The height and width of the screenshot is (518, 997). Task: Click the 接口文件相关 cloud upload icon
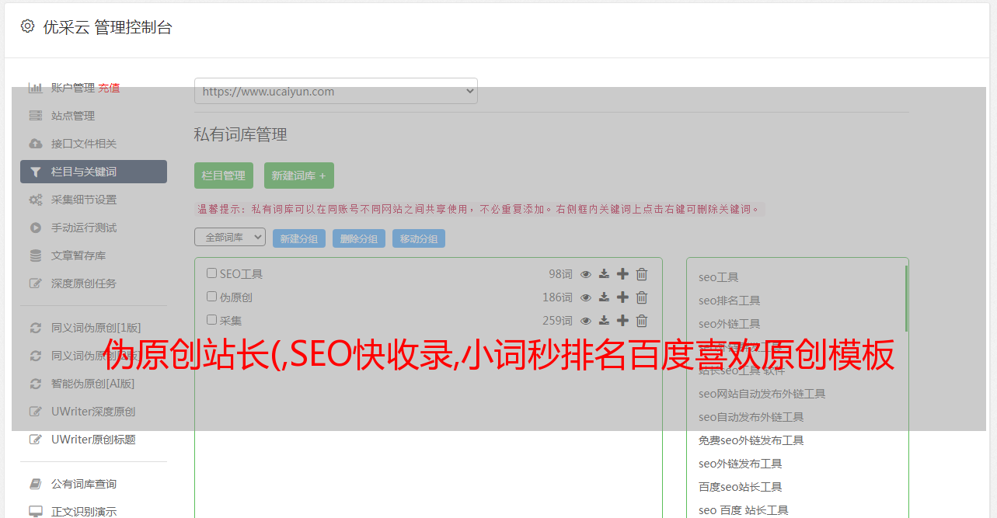pos(36,144)
